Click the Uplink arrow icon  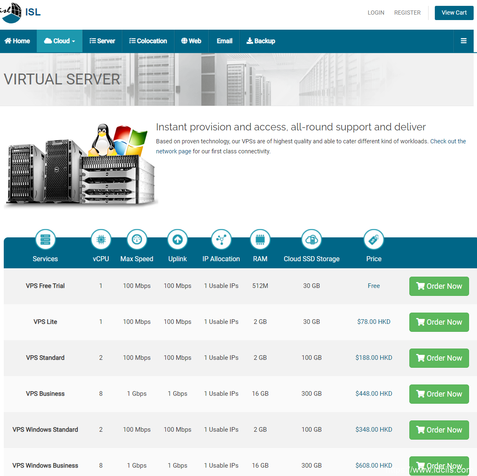point(178,239)
